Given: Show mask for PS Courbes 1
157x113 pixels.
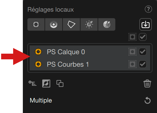Looking at the screenshot, I should [x=132, y=64].
